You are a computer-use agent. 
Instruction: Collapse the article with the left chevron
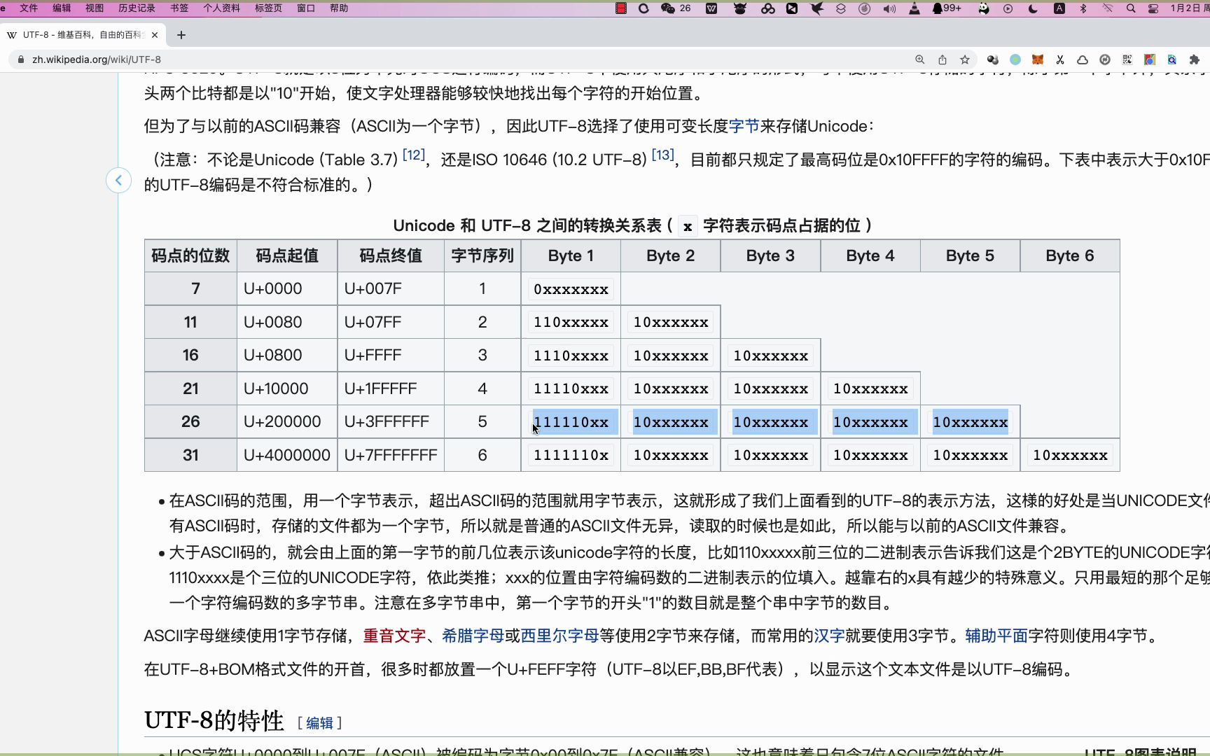pyautogui.click(x=119, y=180)
